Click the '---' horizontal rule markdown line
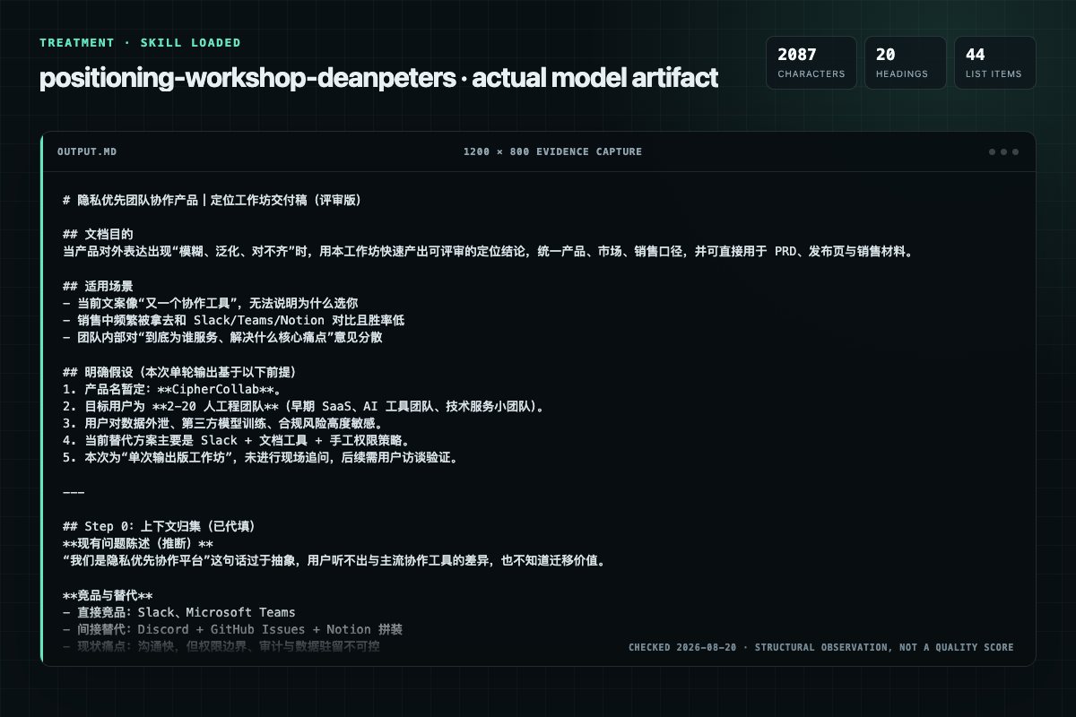 (x=74, y=492)
